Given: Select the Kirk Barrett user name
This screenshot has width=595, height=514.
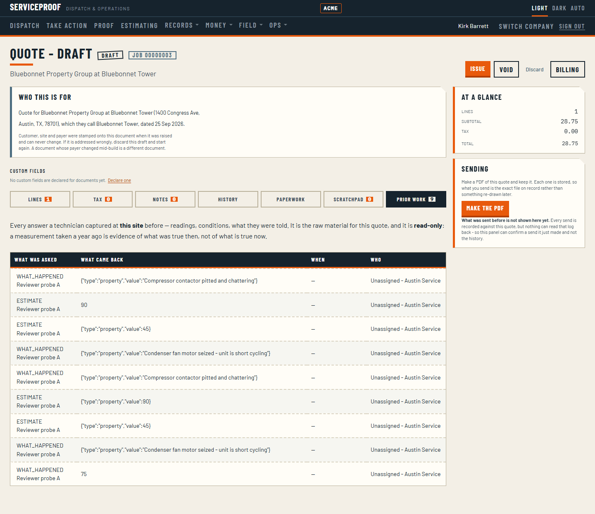Looking at the screenshot, I should tap(473, 26).
